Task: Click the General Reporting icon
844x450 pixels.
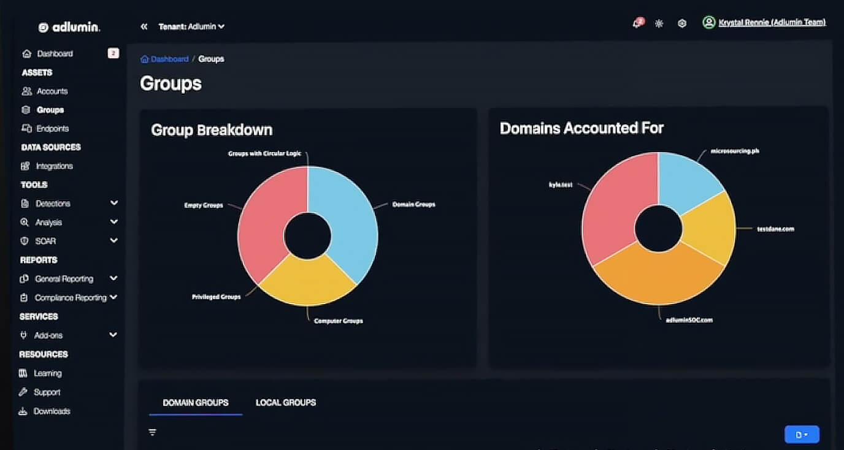Action: tap(25, 279)
